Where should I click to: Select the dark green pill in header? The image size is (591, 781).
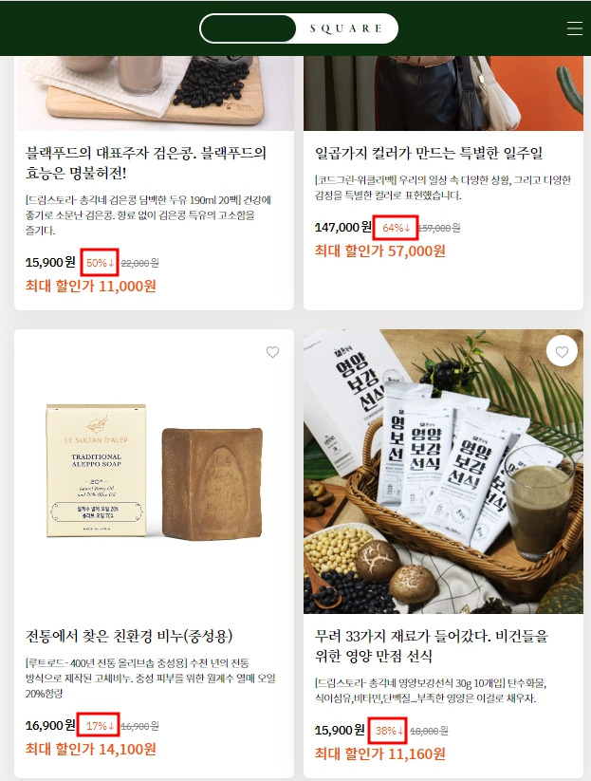(248, 28)
